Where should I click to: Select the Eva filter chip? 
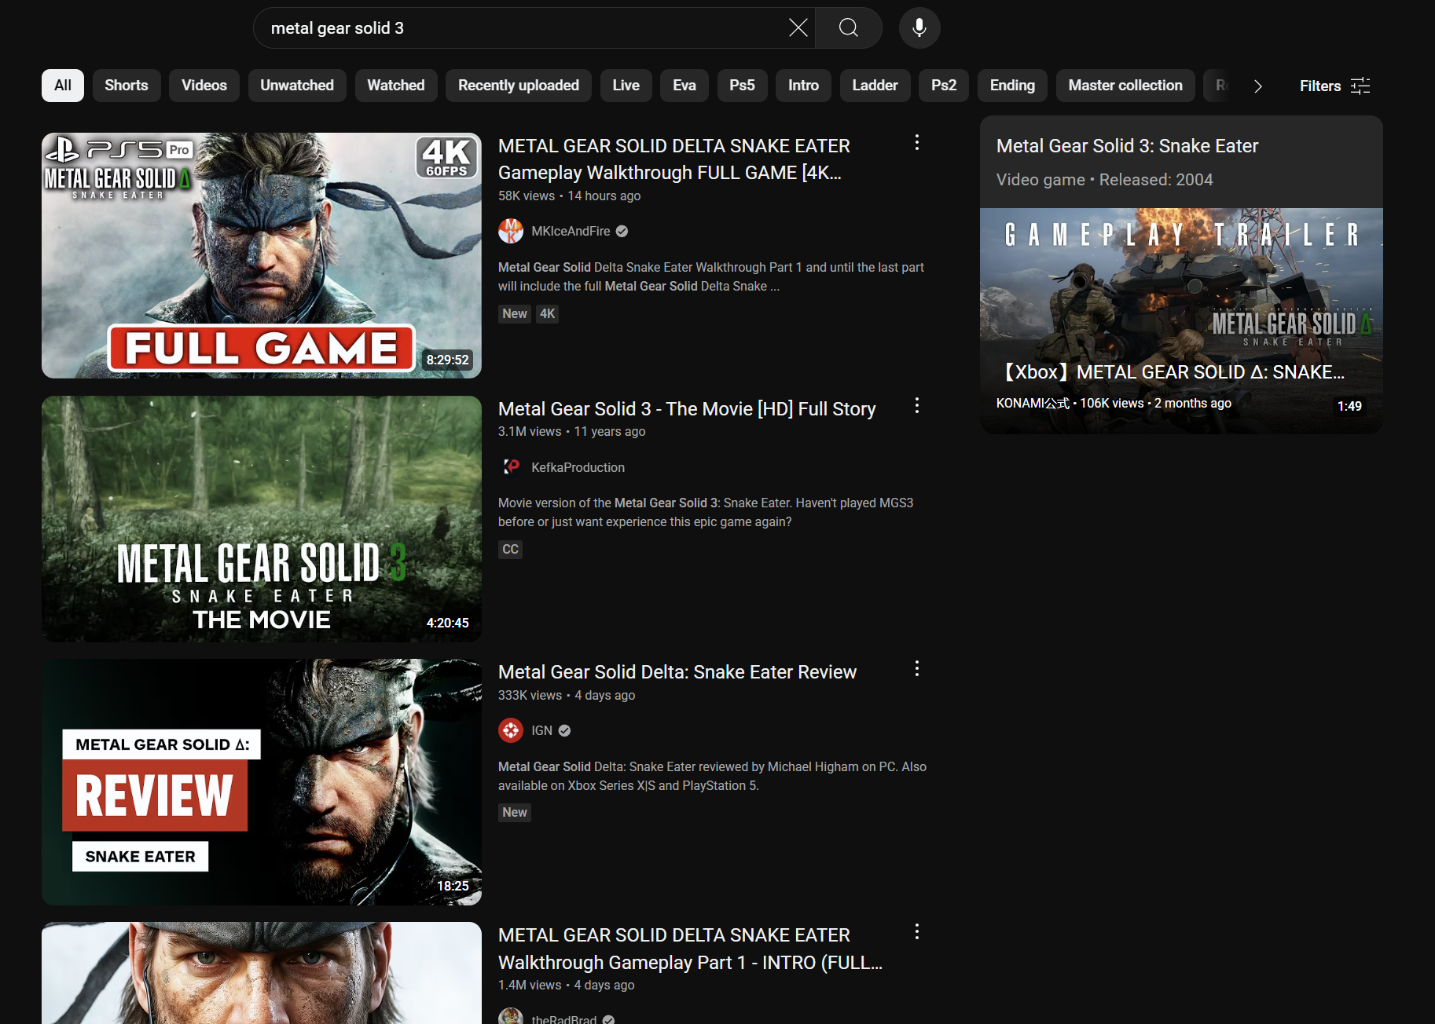pos(684,86)
